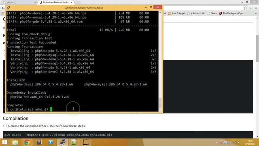Click the 'Compilation' heading on the webpage
The width and height of the screenshot is (259, 146).
pyautogui.click(x=16, y=118)
